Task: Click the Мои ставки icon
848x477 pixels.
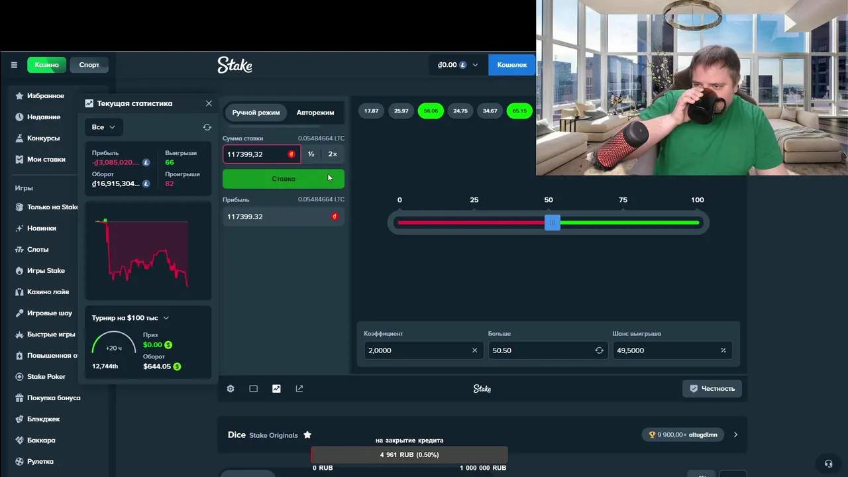Action: click(20, 160)
